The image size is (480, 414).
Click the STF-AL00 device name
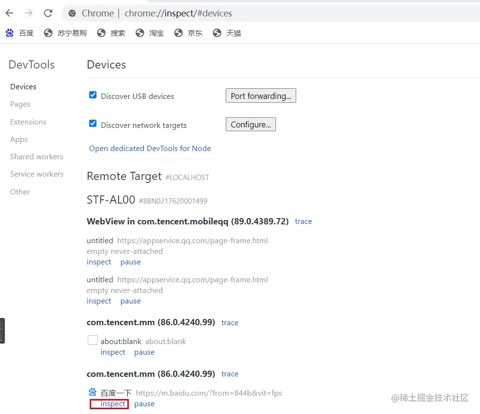pyautogui.click(x=111, y=200)
